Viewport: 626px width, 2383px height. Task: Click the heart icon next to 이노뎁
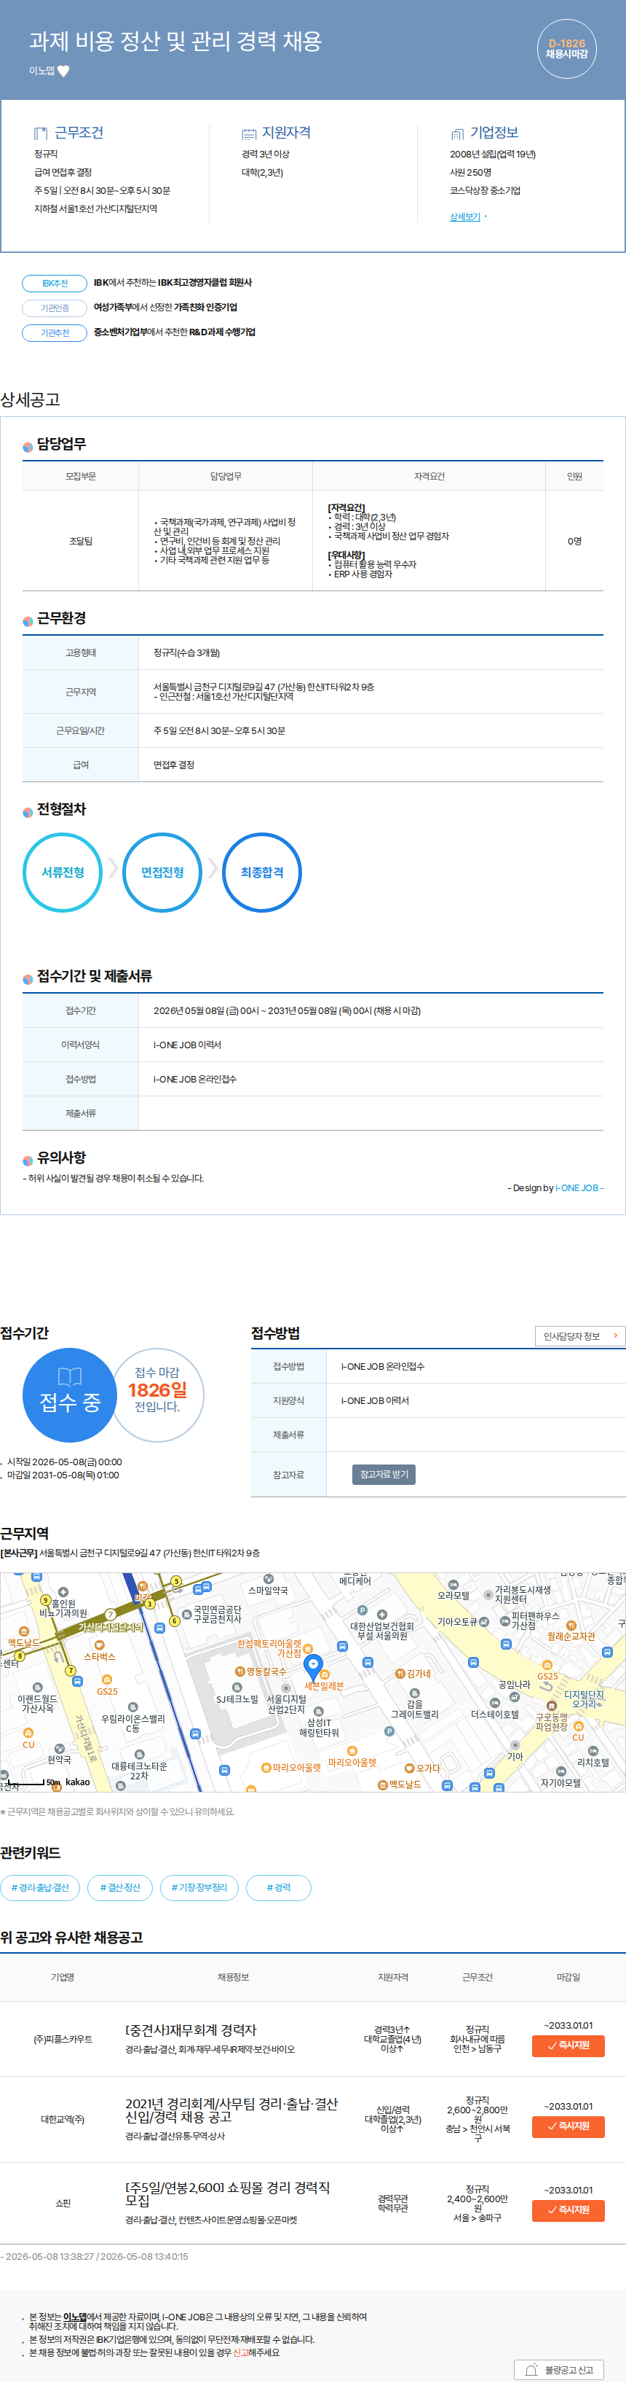[x=64, y=71]
